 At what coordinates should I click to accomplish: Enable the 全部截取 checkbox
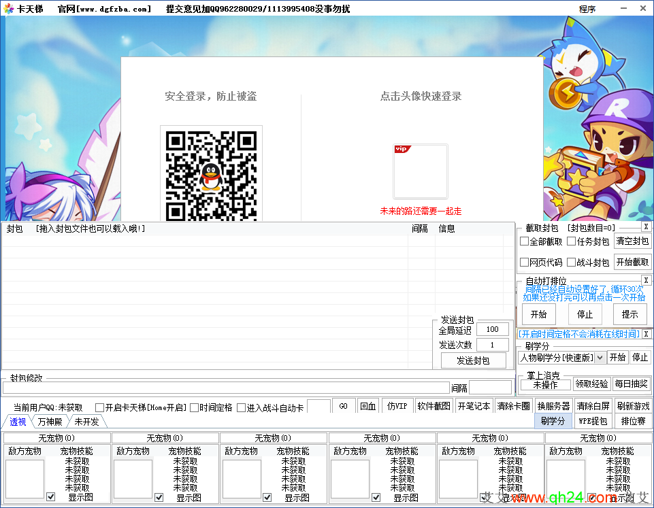pos(525,241)
